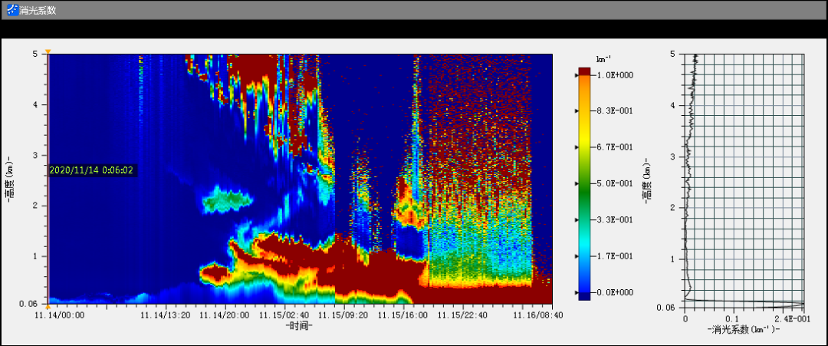Select the dark red top of colorbar
The image size is (828, 346).
[585, 71]
